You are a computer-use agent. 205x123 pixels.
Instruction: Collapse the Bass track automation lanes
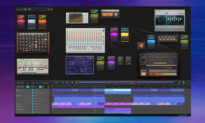point(30,90)
